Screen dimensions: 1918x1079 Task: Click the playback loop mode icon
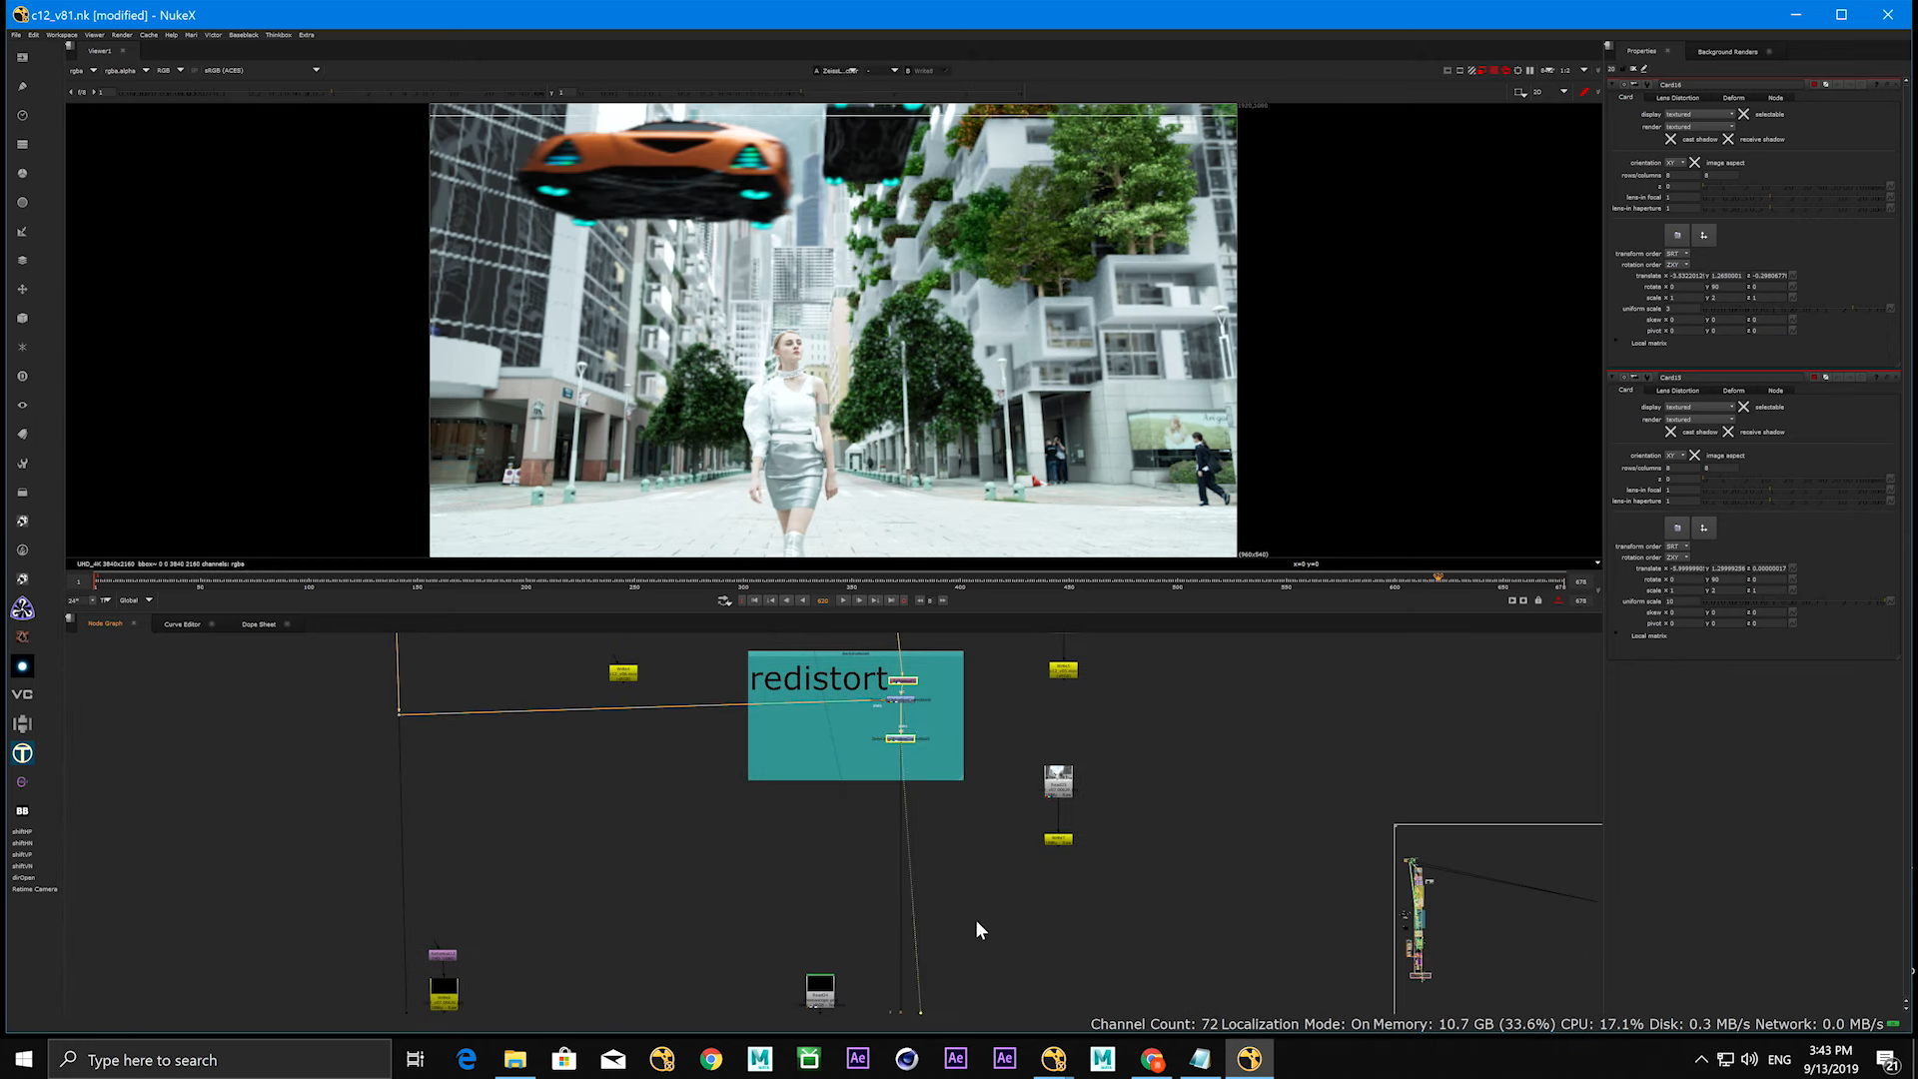coord(724,600)
